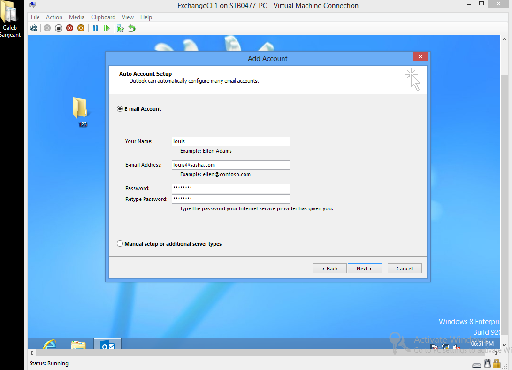The width and height of the screenshot is (512, 370).
Task: Click the Outlook taskbar icon
Action: pyautogui.click(x=107, y=344)
